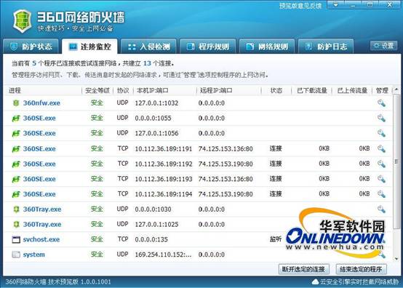
Task: Switch to the 连接监控 tab
Action: tap(89, 47)
